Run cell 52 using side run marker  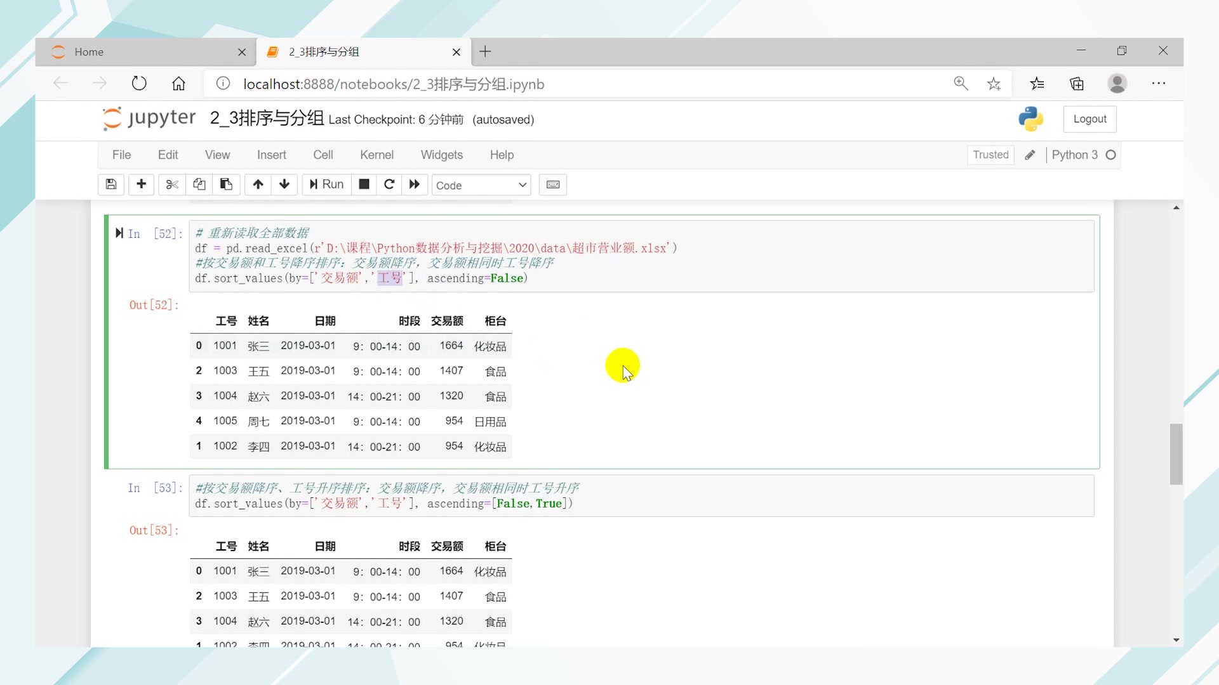(x=119, y=233)
